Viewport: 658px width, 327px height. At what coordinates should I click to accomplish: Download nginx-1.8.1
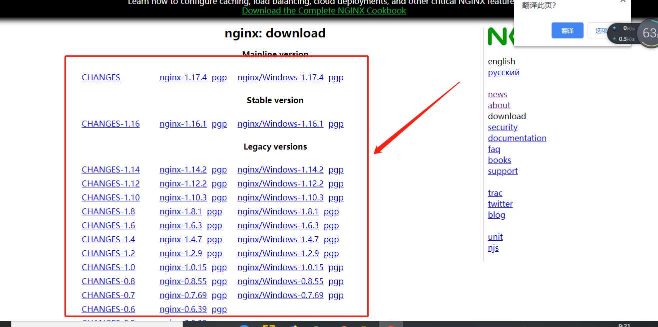(x=181, y=211)
